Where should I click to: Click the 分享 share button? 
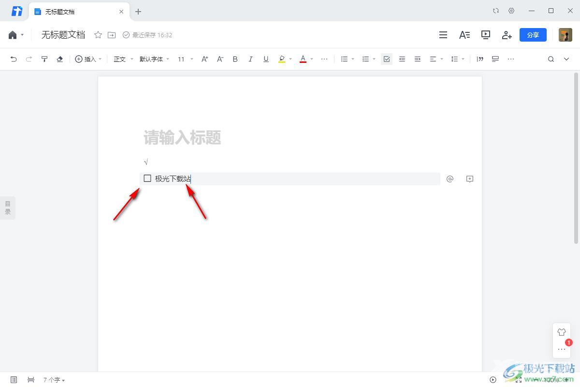(x=533, y=35)
